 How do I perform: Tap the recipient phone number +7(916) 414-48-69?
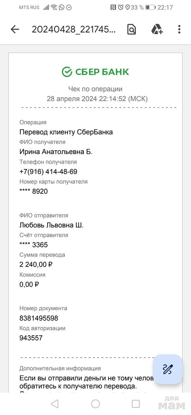pos(48,172)
